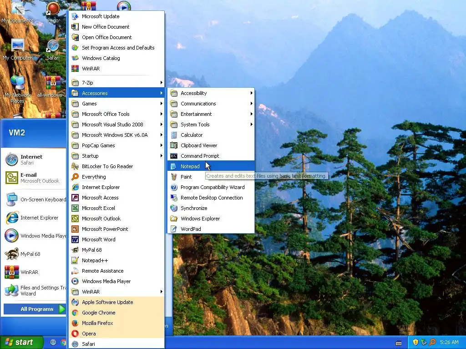Click the system tray security shield icon
The width and height of the screenshot is (466, 349).
point(415,342)
